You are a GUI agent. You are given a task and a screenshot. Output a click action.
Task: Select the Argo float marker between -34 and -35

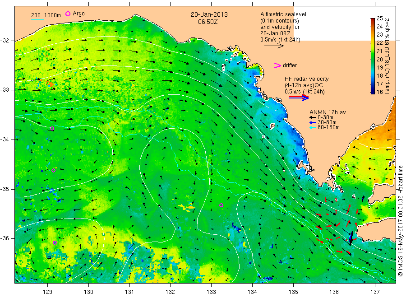[x=53, y=170]
